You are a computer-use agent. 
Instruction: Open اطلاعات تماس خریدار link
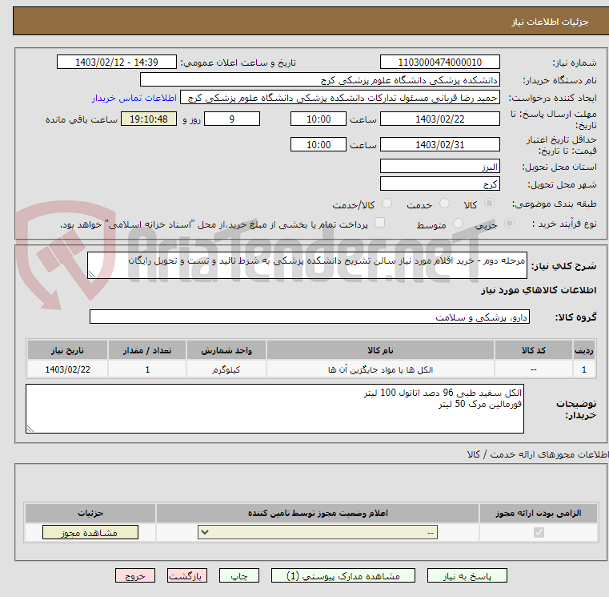[x=134, y=98]
